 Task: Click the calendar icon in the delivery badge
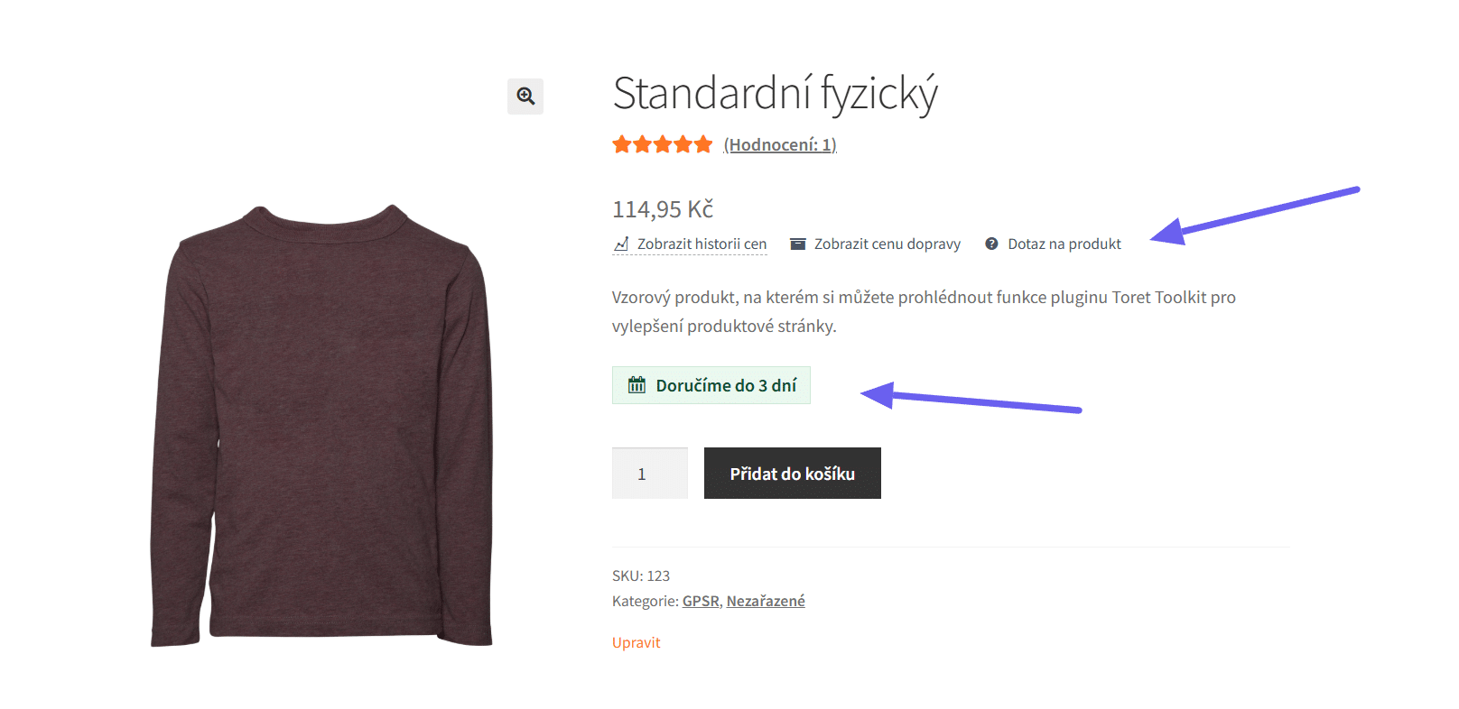coord(637,385)
